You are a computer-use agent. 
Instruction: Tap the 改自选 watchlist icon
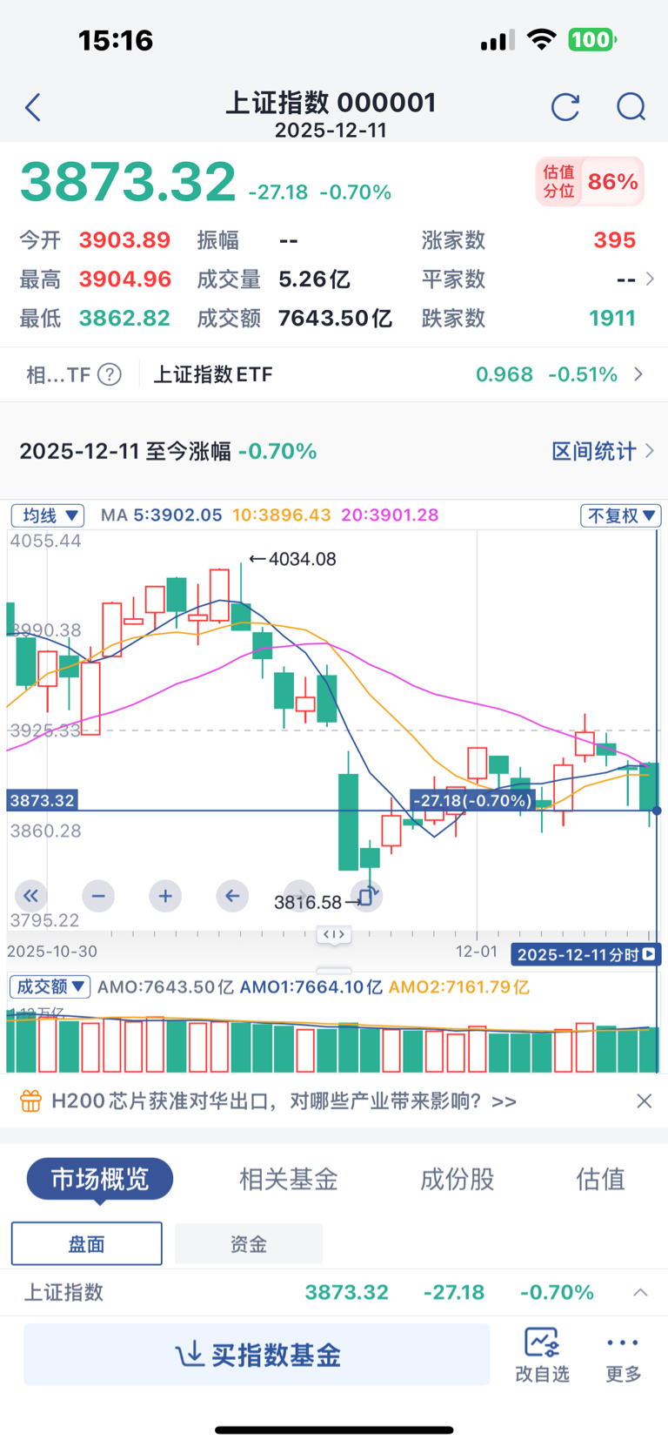pos(542,1354)
